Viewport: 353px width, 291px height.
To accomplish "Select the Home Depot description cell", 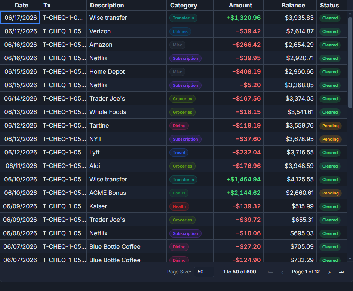I will click(x=126, y=71).
